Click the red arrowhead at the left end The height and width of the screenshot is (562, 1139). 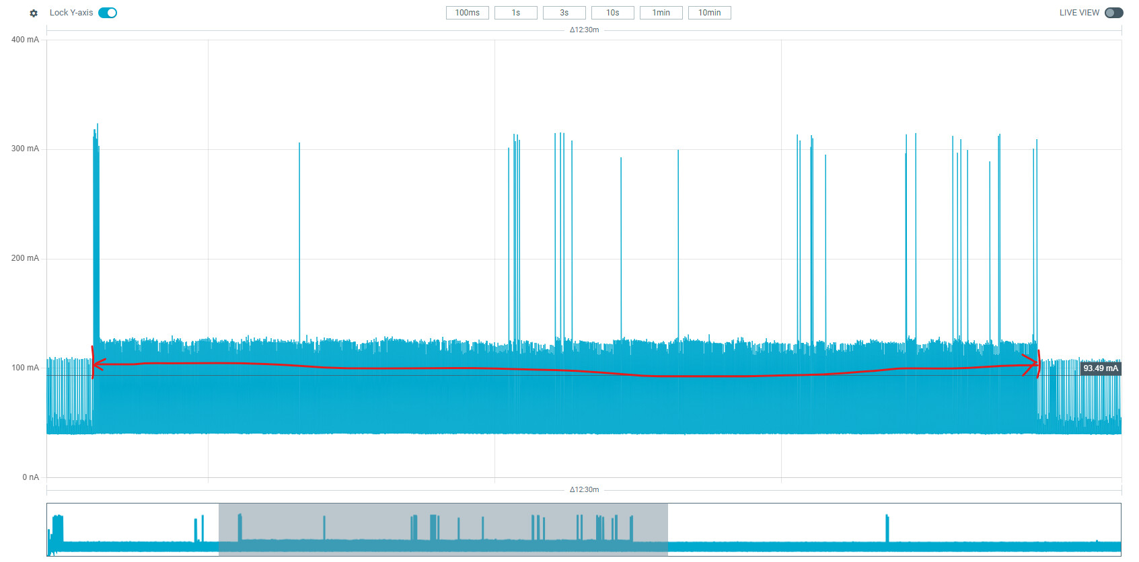coord(98,364)
